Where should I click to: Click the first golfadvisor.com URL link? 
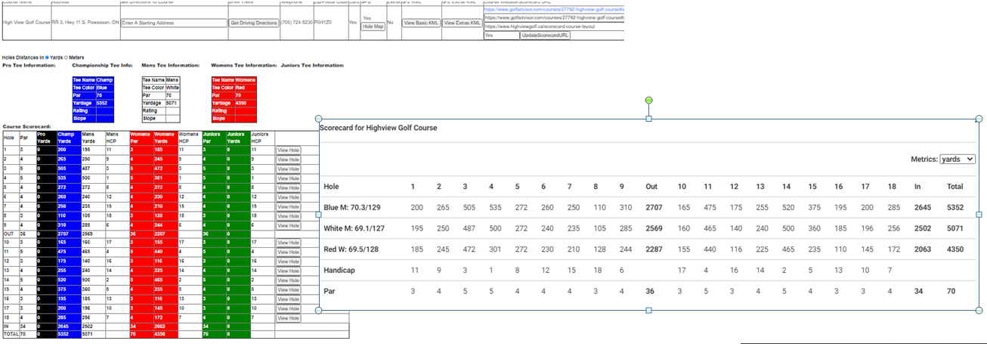coord(553,9)
